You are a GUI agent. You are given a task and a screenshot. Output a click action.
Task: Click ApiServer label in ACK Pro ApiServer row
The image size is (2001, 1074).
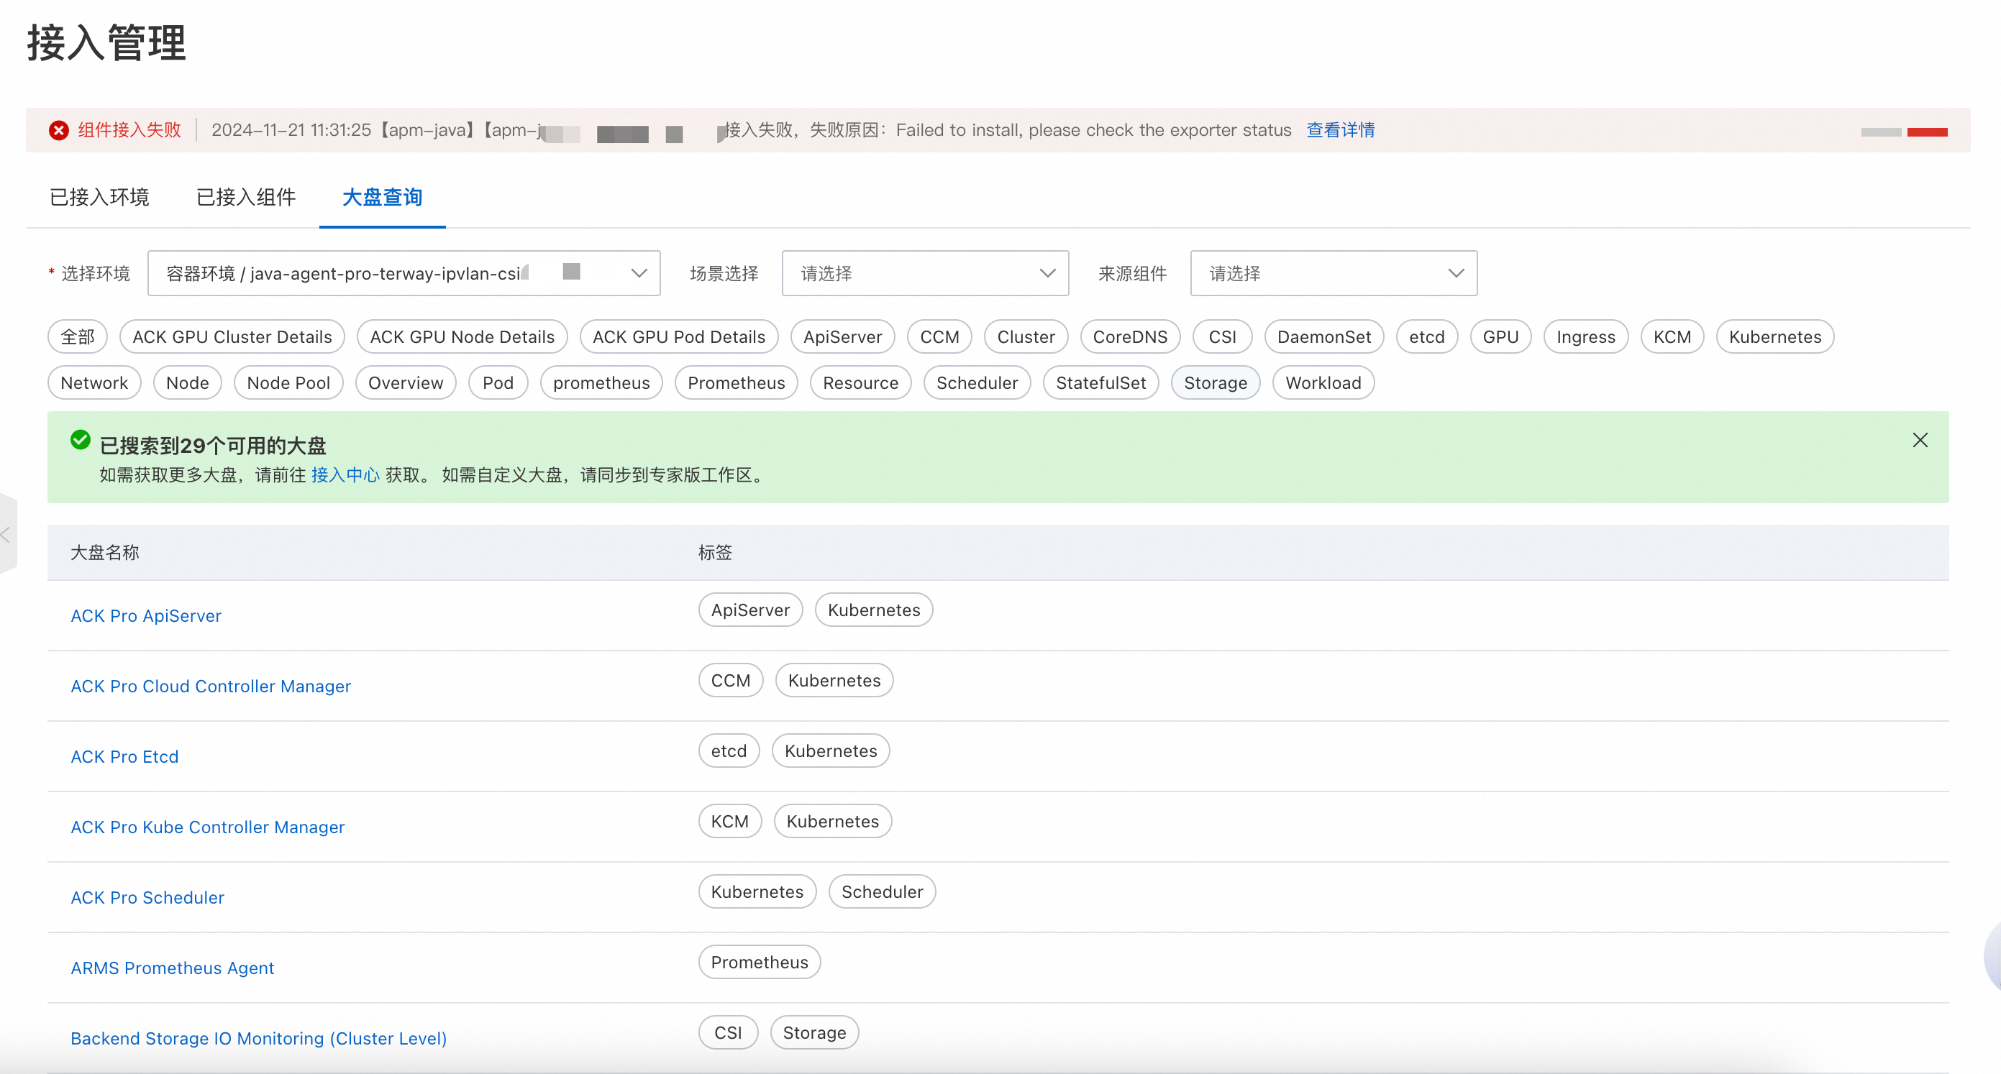pos(750,610)
